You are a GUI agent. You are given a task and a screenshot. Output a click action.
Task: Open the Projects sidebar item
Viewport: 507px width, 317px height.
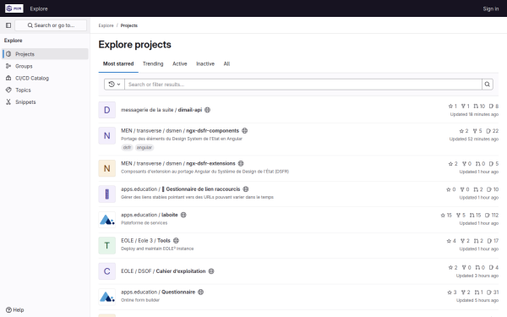point(45,54)
